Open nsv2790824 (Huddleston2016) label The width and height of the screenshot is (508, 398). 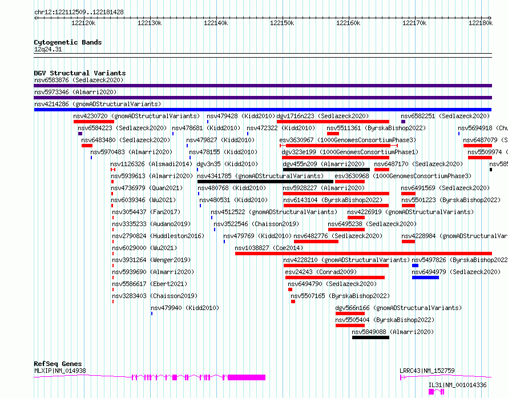(158, 236)
